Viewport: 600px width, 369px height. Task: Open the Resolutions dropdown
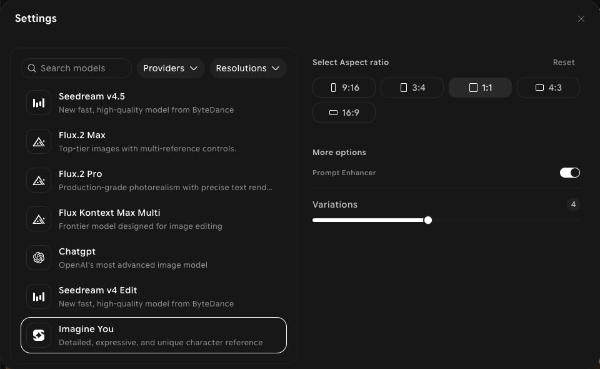(248, 68)
